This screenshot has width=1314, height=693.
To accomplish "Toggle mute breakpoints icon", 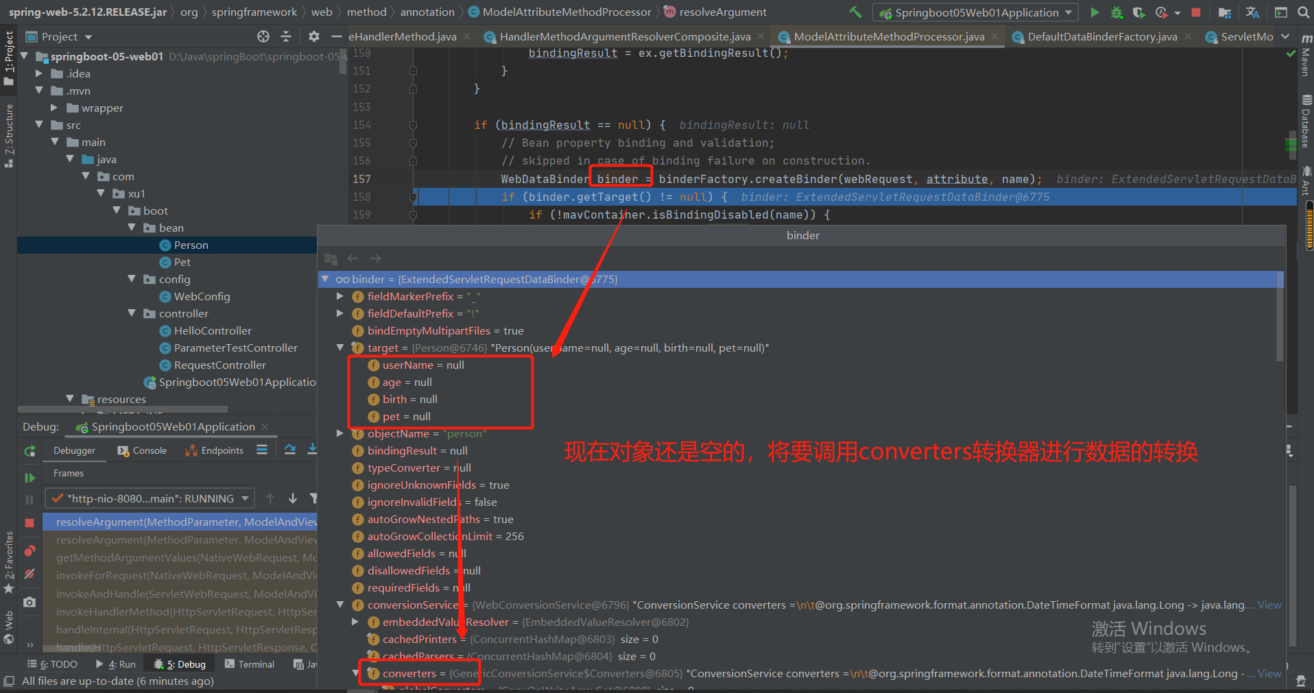I will pos(29,574).
